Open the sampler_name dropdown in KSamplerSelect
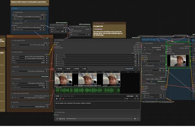The image size is (195, 130). tap(154, 71)
